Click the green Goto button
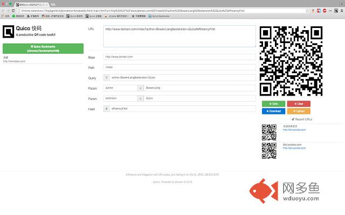 coord(273,104)
